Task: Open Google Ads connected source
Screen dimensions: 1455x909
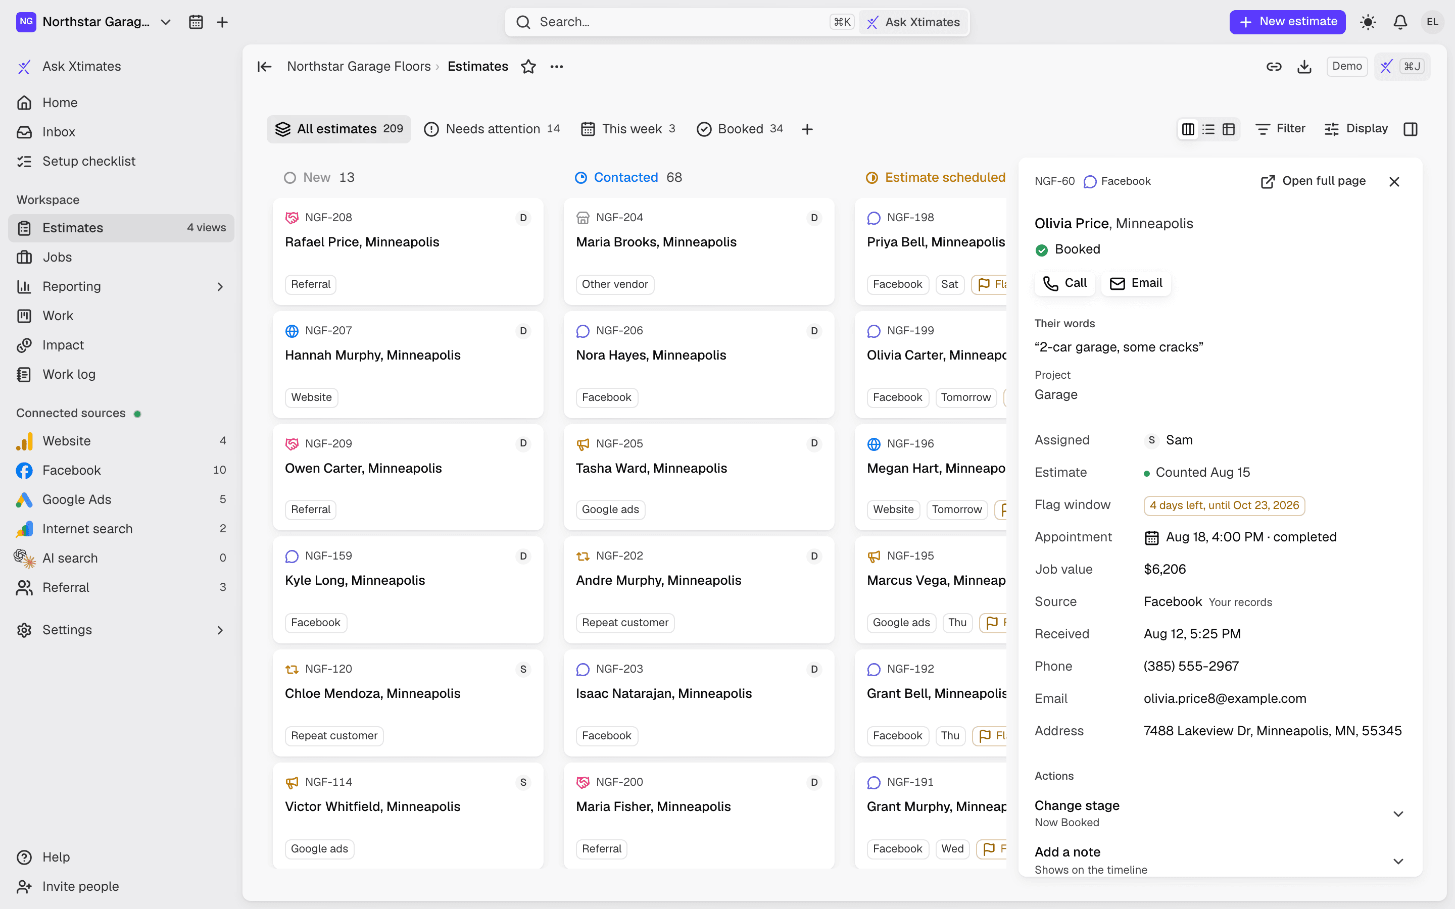Action: (121, 499)
